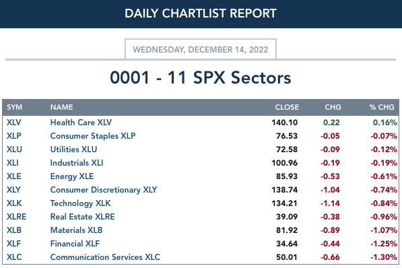Click the Wednesday, December 14, 2022 date box
The width and height of the screenshot is (402, 268).
click(201, 49)
